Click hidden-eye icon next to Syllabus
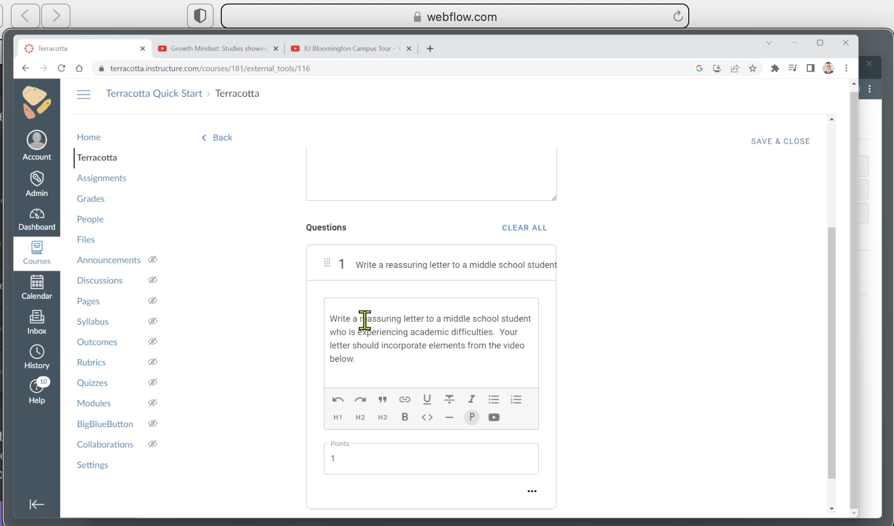This screenshot has height=526, width=894. coord(153,321)
